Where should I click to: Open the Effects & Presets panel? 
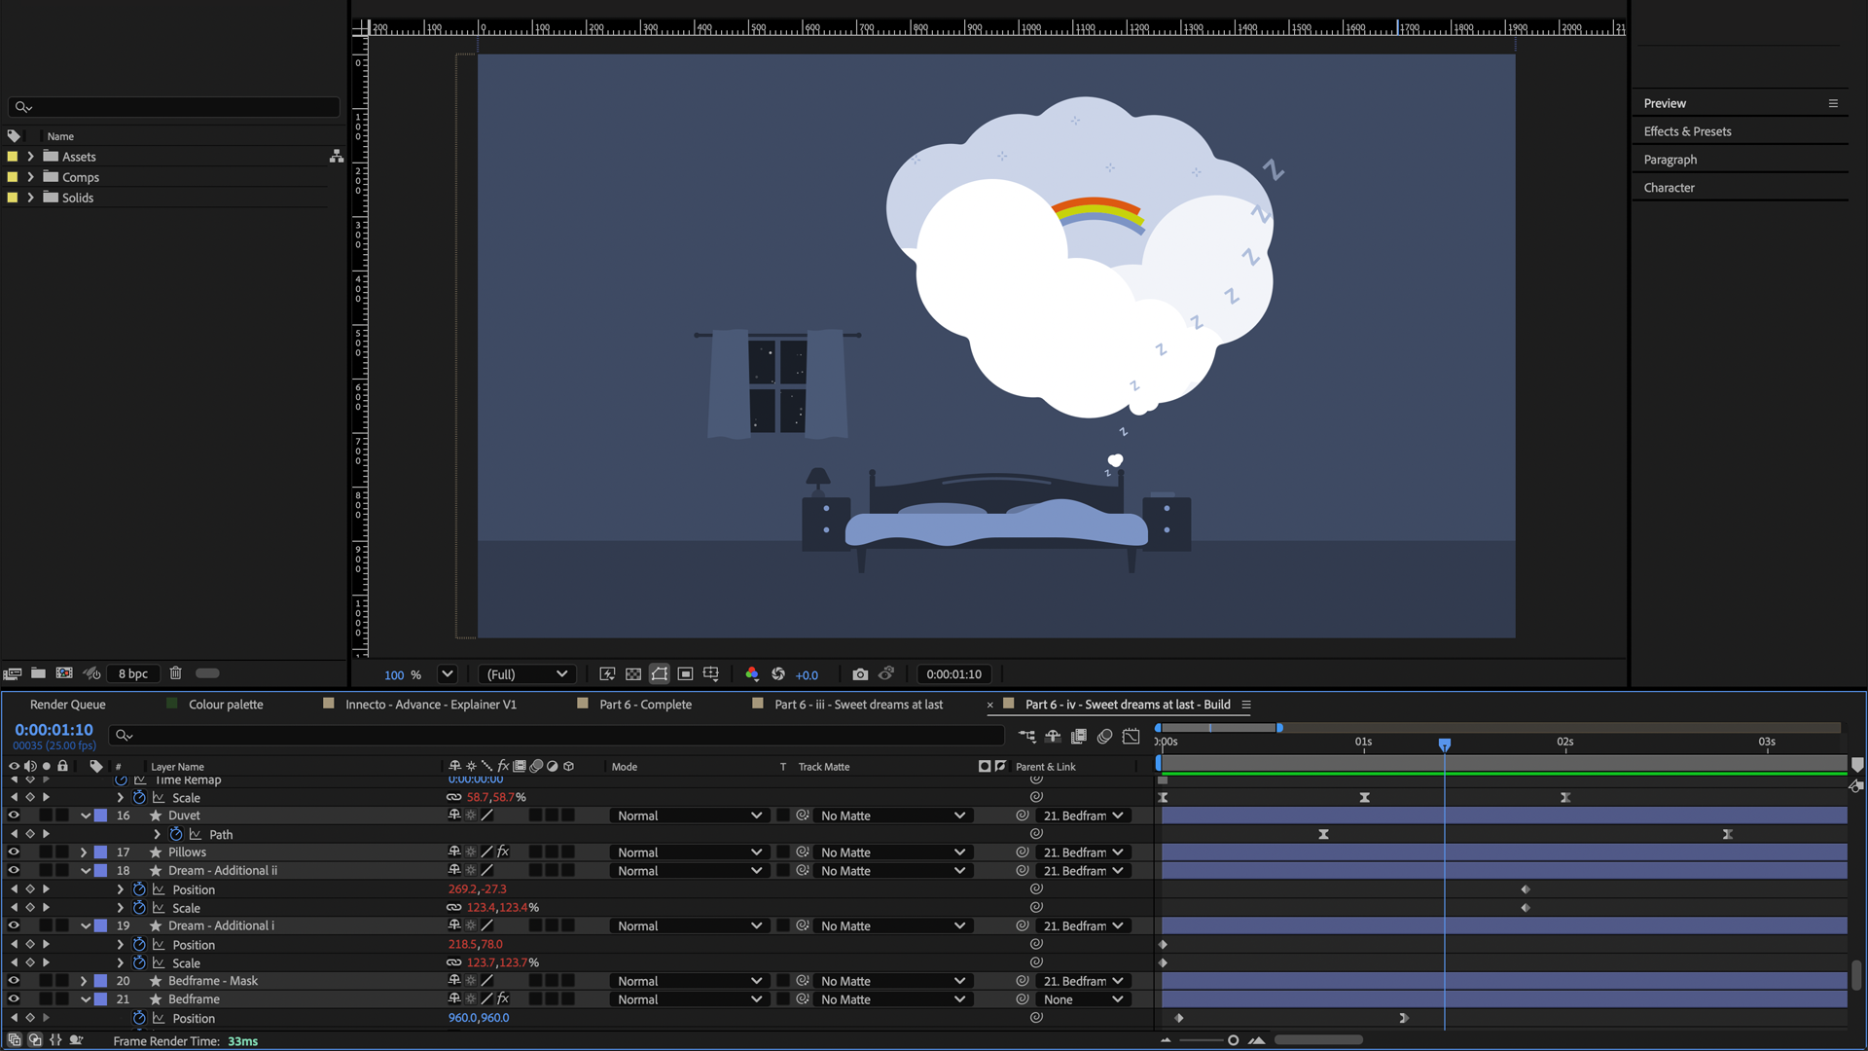click(1687, 131)
